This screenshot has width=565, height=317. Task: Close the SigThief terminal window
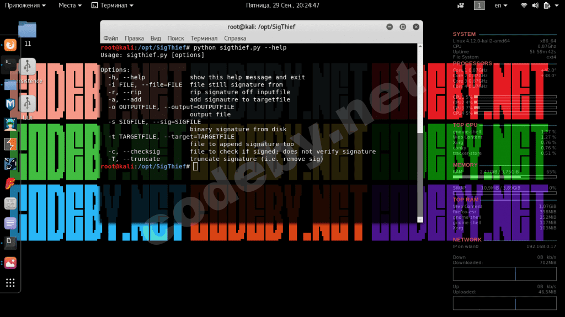[416, 27]
